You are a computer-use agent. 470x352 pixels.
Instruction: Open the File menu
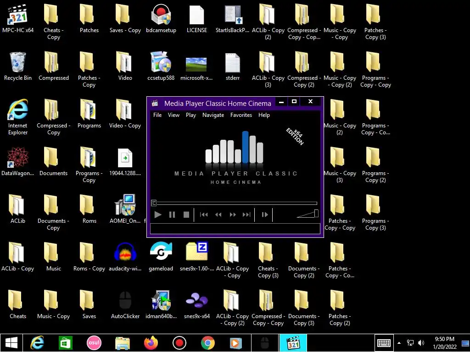(x=157, y=115)
